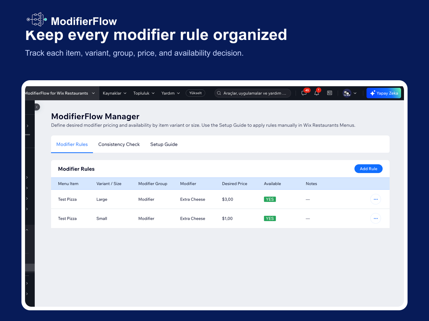Click the YES badge in the Small row
Screen dimensions: 429x321
point(270,218)
